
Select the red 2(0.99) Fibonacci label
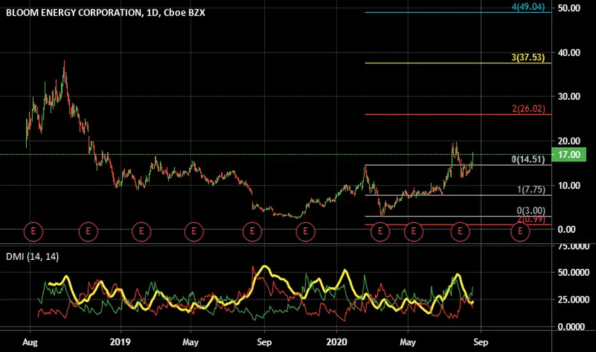pyautogui.click(x=531, y=219)
